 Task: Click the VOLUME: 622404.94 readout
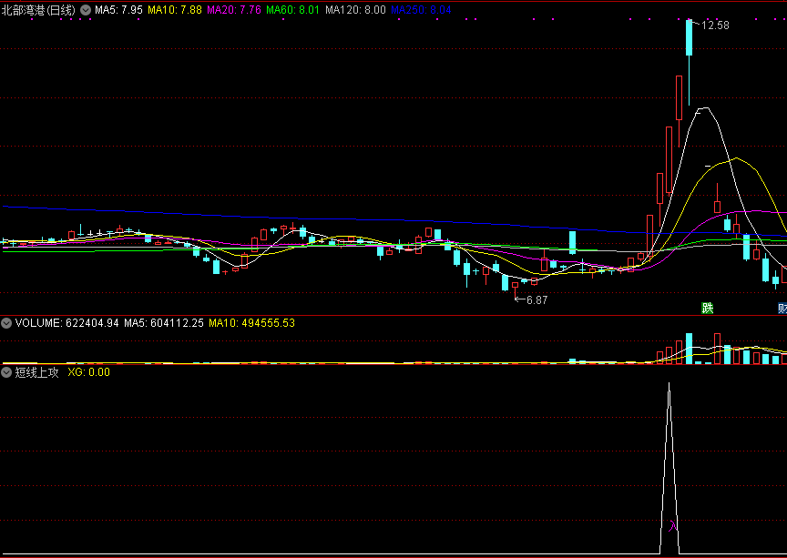(x=67, y=323)
